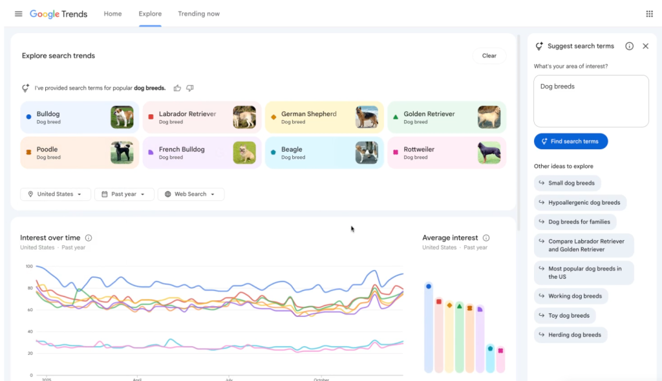The image size is (662, 381).
Task: Close the Suggest search terms panel
Action: [x=645, y=46]
